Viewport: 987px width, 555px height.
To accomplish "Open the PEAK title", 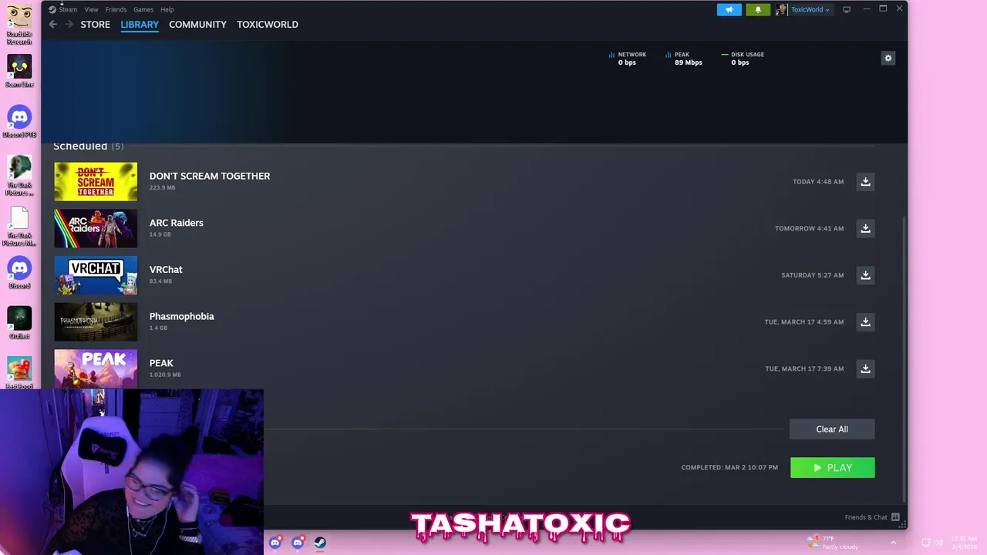I will 161,363.
